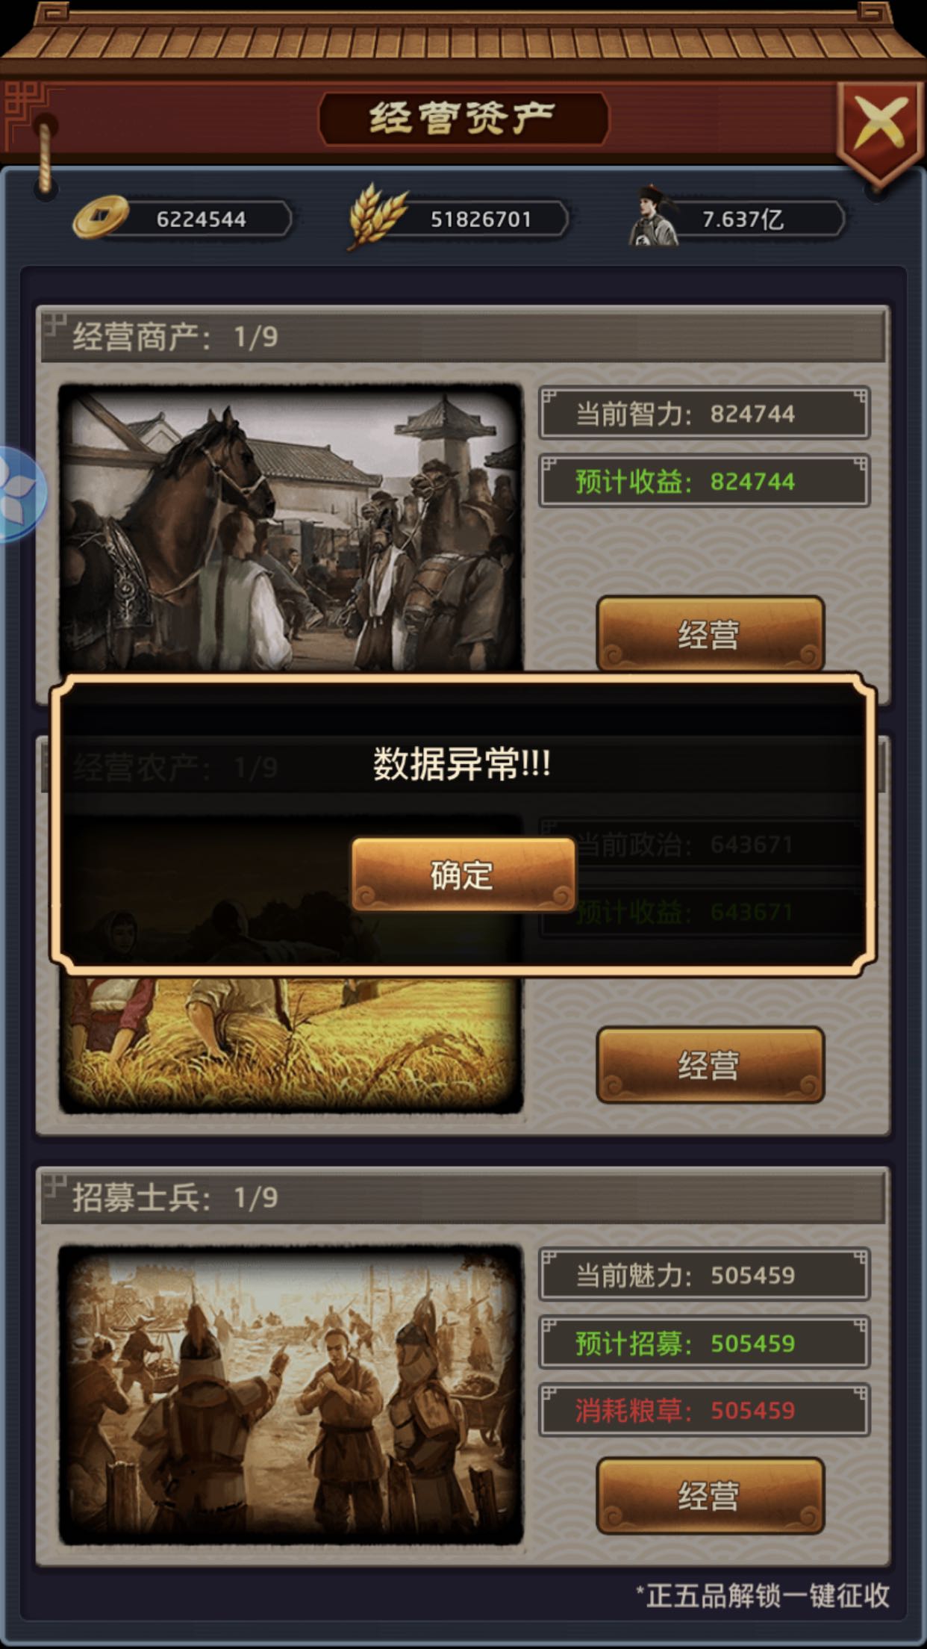Click 经营 button for commercial property
Screen dimensions: 927x1649
click(x=710, y=633)
